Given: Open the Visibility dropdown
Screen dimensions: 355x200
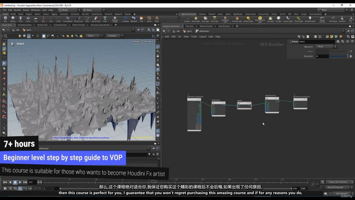Looking at the screenshot, I should click(x=115, y=36).
